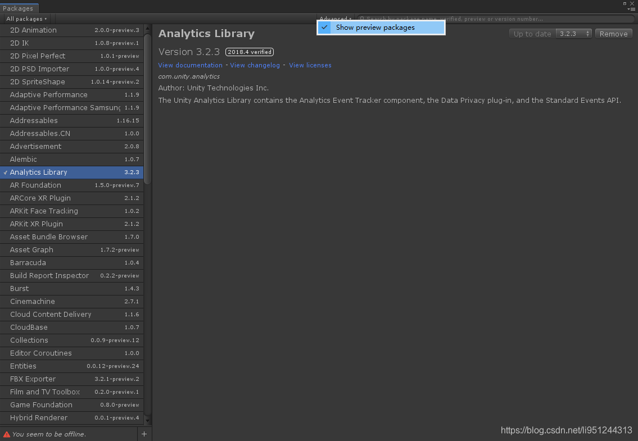Click the package search field
This screenshot has width=638, height=441.
496,19
